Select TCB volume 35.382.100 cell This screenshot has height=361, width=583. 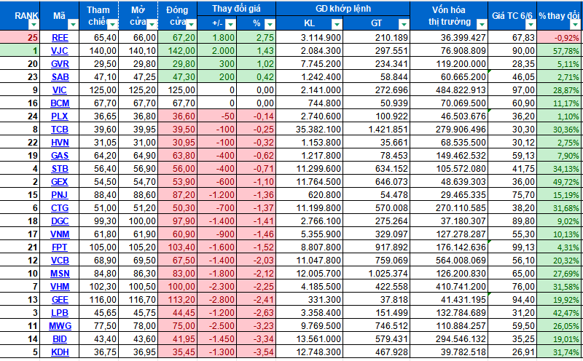pyautogui.click(x=309, y=130)
